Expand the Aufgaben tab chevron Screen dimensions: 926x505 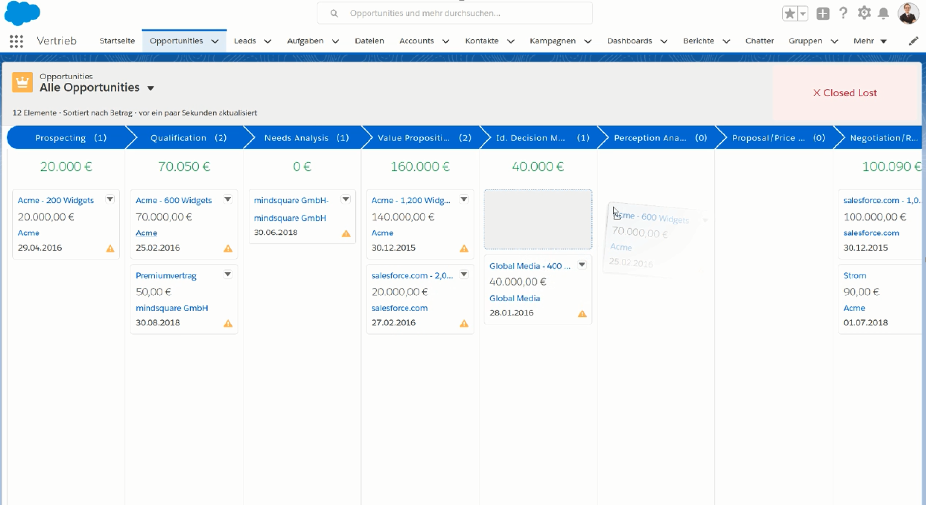click(x=335, y=41)
